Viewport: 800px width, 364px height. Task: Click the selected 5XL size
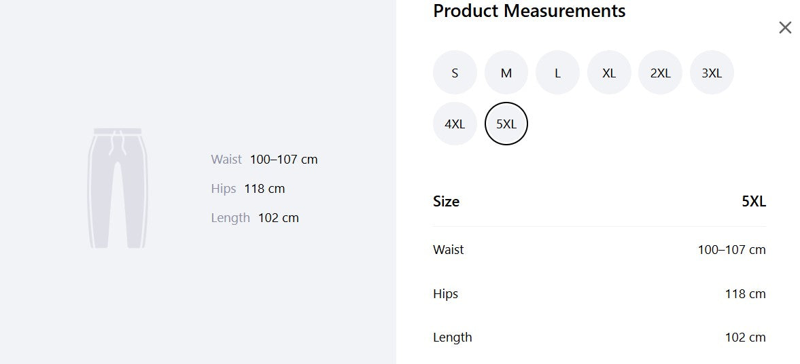(x=506, y=124)
